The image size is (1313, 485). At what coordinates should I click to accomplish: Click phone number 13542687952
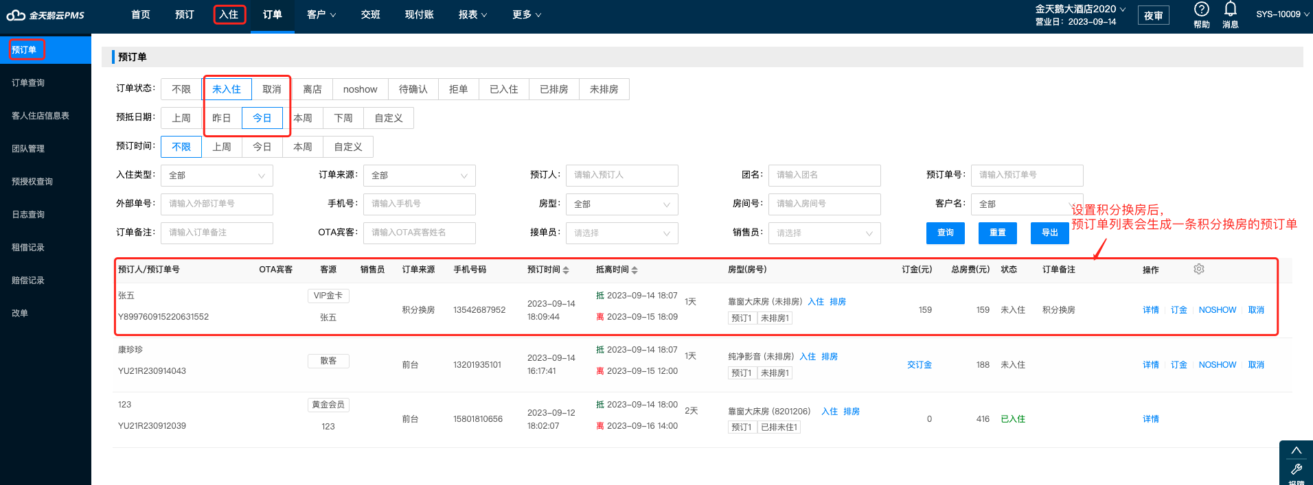coord(479,310)
